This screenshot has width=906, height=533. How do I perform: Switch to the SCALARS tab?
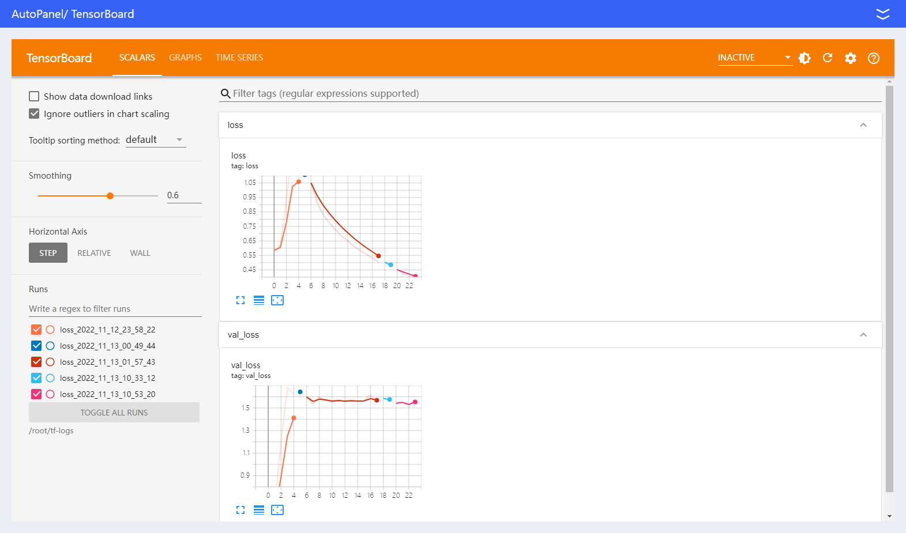(x=137, y=58)
